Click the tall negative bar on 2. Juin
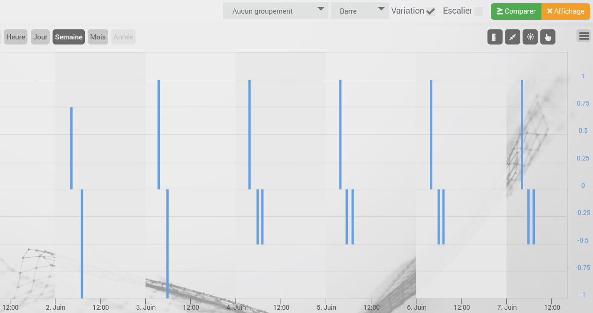The width and height of the screenshot is (593, 313). pos(82,244)
